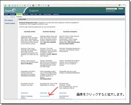The width and height of the screenshot is (131, 105).
Task: Click Learn More under SeaTools Desktop
Action: coord(43,93)
